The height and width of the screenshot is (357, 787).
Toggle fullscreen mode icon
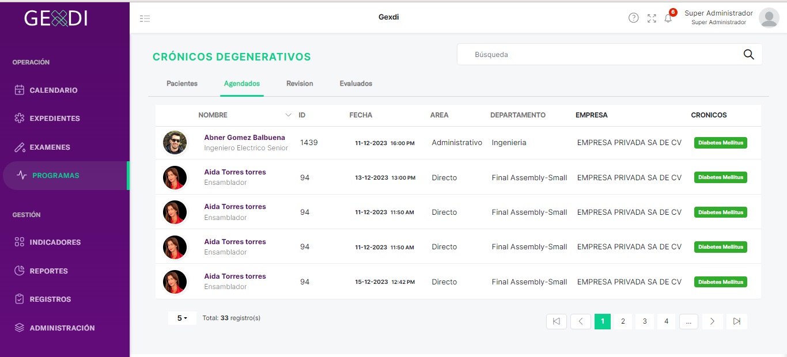coord(652,18)
